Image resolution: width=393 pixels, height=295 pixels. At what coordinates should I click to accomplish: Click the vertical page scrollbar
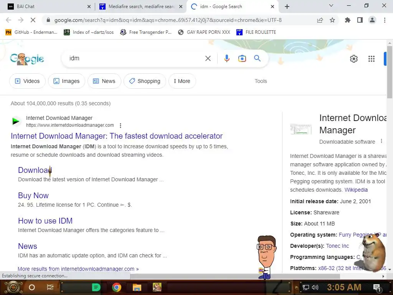[390, 71]
